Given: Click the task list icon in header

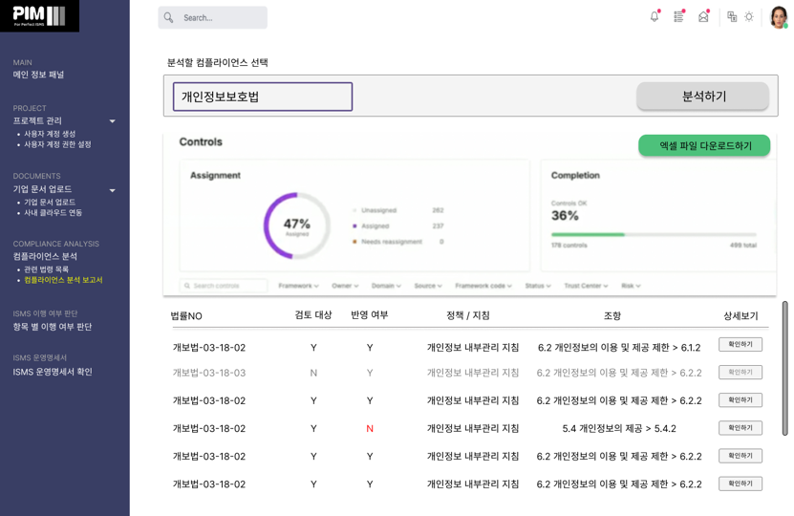Looking at the screenshot, I should click(x=678, y=16).
